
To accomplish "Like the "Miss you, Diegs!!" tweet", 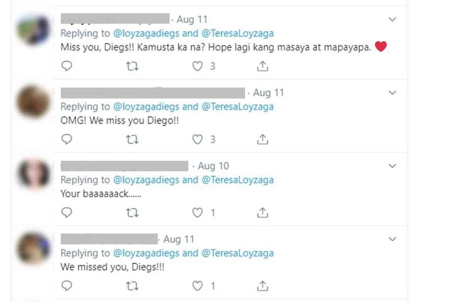I will pyautogui.click(x=196, y=66).
